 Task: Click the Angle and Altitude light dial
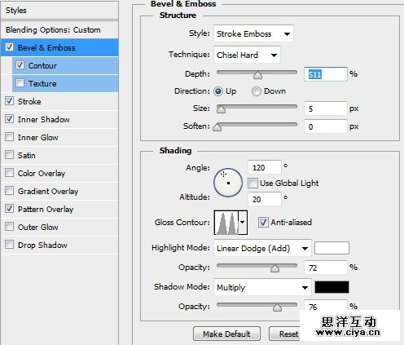(228, 183)
